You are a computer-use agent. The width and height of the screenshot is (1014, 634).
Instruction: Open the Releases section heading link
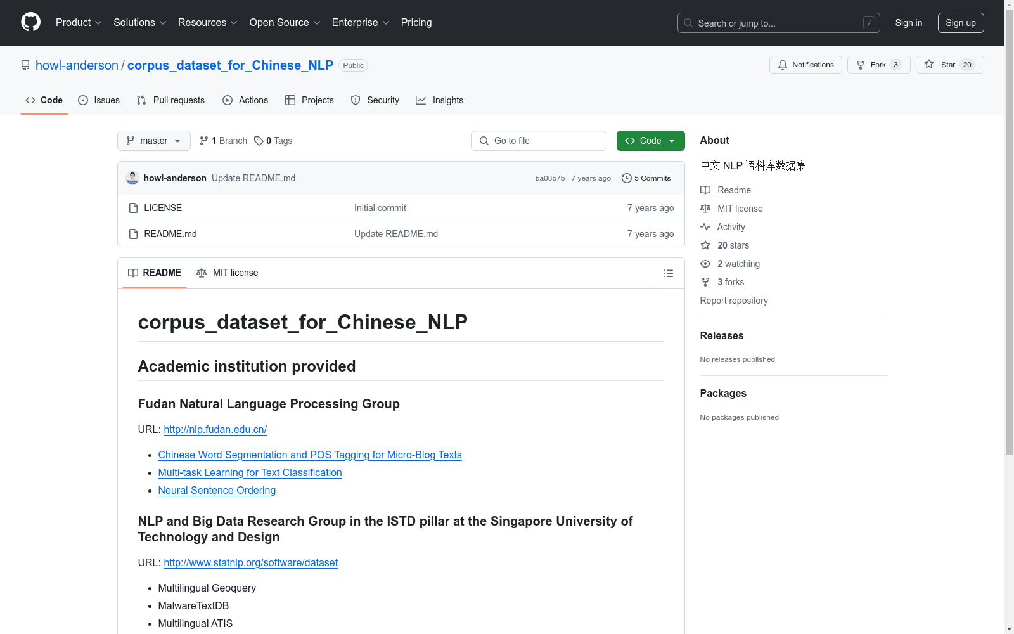(722, 335)
